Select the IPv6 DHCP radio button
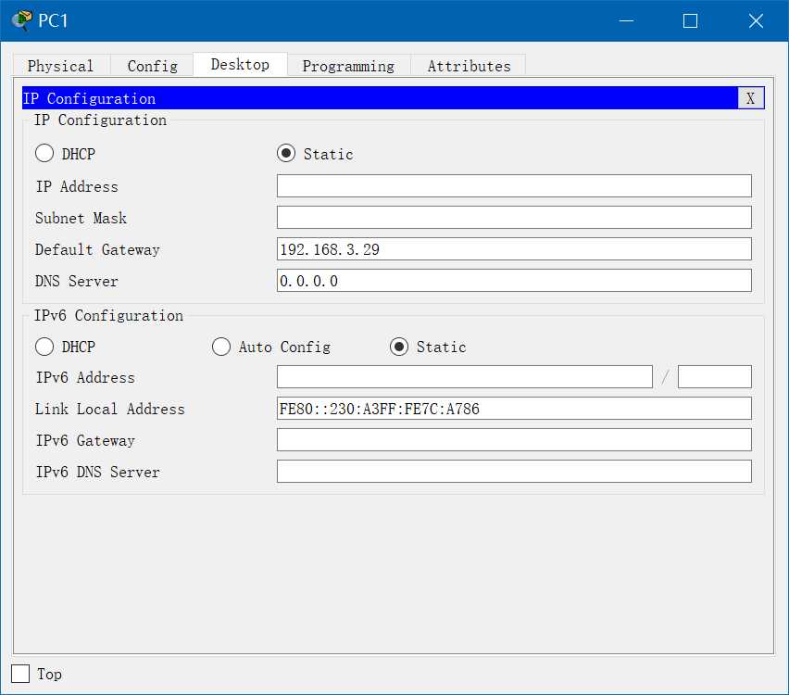The width and height of the screenshot is (789, 695). 44,347
